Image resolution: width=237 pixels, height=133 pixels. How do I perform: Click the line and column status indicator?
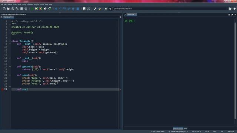click(x=197, y=132)
